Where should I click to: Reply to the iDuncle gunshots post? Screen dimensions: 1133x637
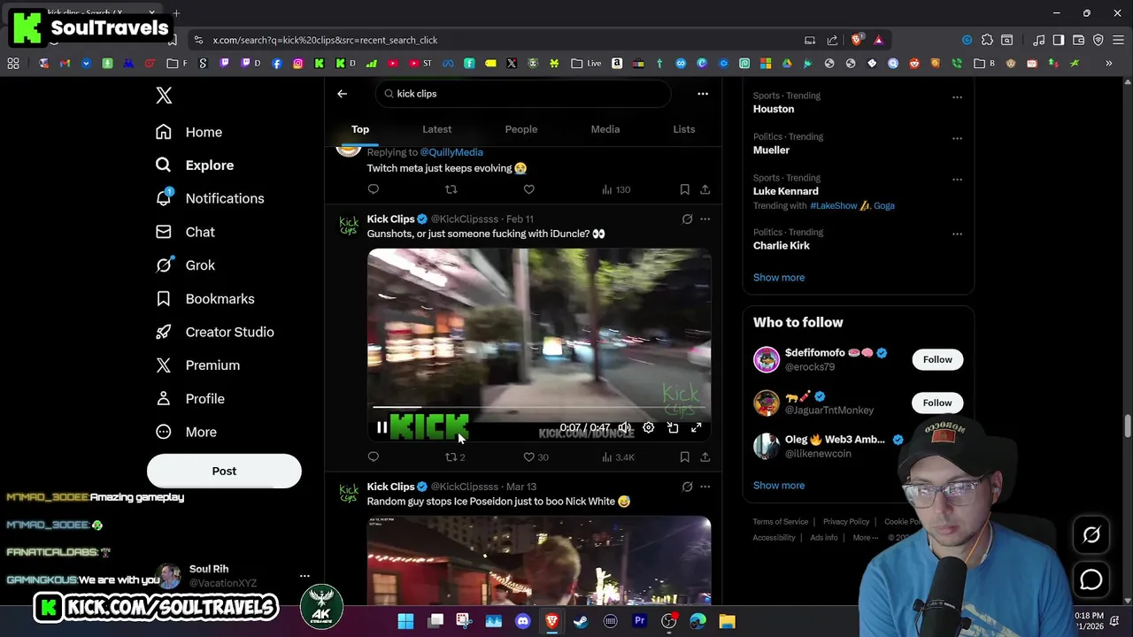[374, 457]
